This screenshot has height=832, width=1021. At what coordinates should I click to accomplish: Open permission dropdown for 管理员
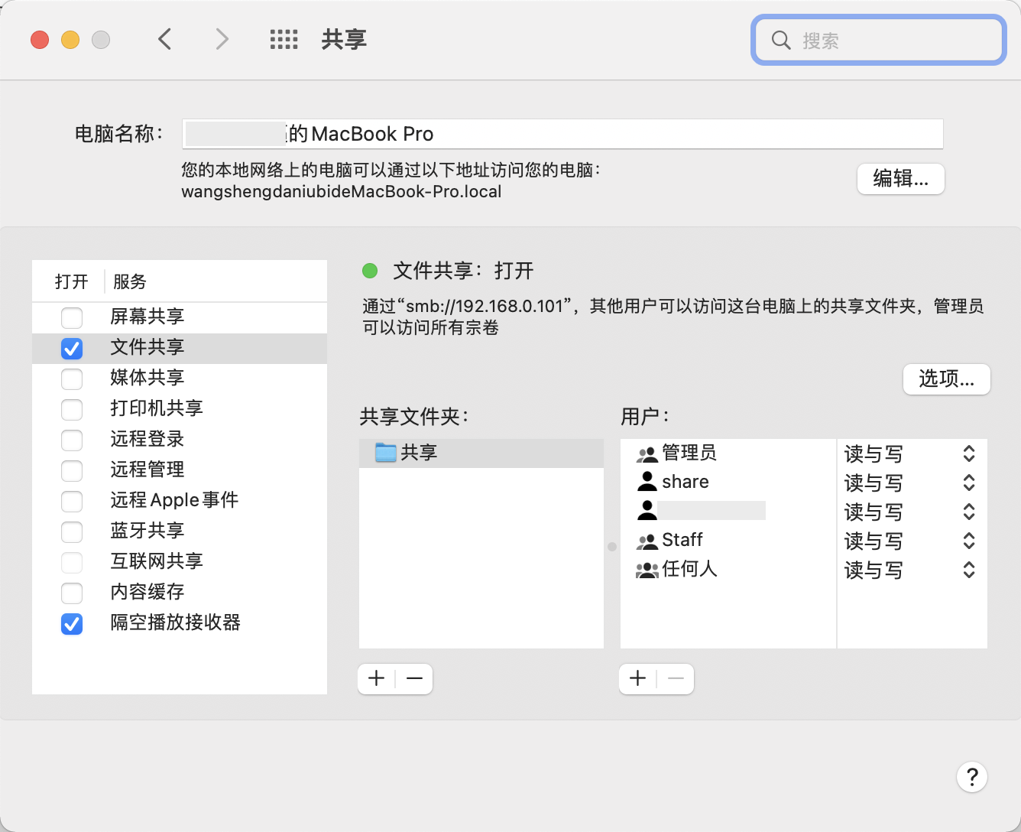[968, 453]
